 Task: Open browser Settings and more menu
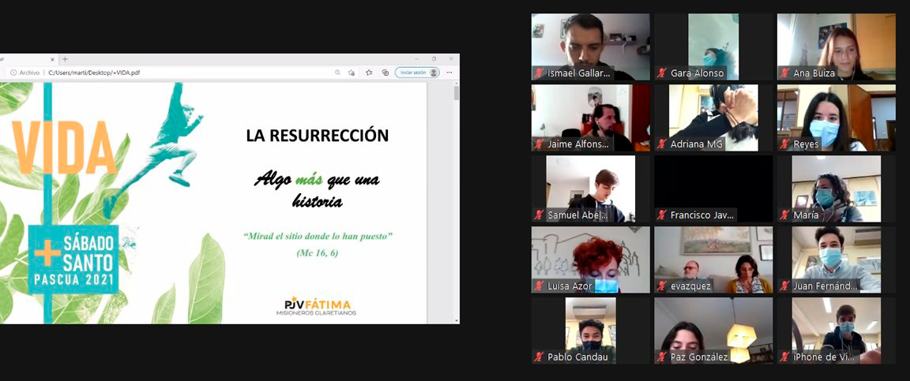coord(449,73)
